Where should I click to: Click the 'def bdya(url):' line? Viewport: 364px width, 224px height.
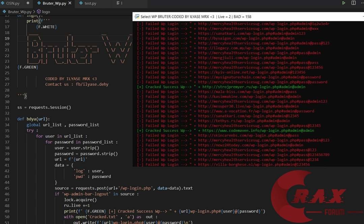pos(33,119)
